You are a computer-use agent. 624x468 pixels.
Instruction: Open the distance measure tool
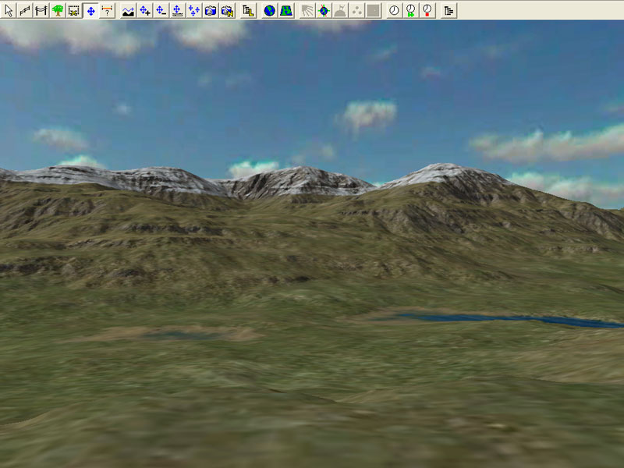pyautogui.click(x=107, y=11)
